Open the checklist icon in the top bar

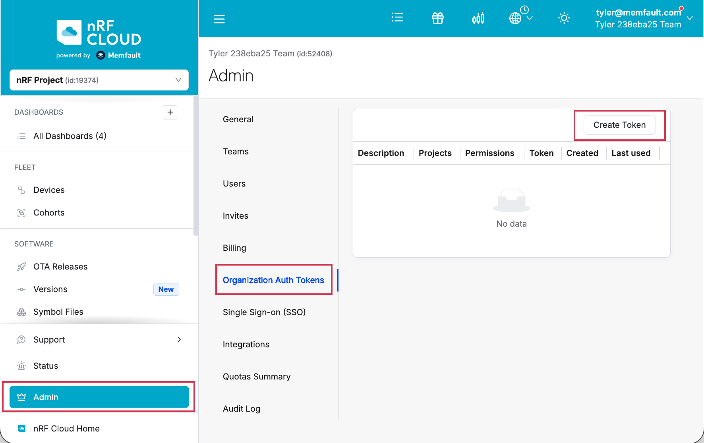[x=397, y=17]
